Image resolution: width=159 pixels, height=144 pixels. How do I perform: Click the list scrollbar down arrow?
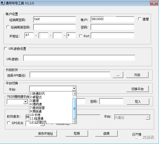75,121
